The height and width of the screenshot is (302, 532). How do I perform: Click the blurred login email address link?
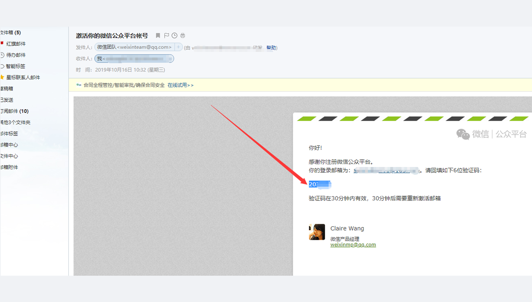tap(387, 171)
